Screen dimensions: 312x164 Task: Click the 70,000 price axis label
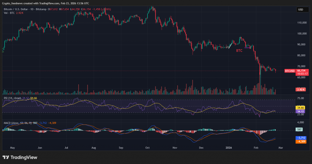302,66
